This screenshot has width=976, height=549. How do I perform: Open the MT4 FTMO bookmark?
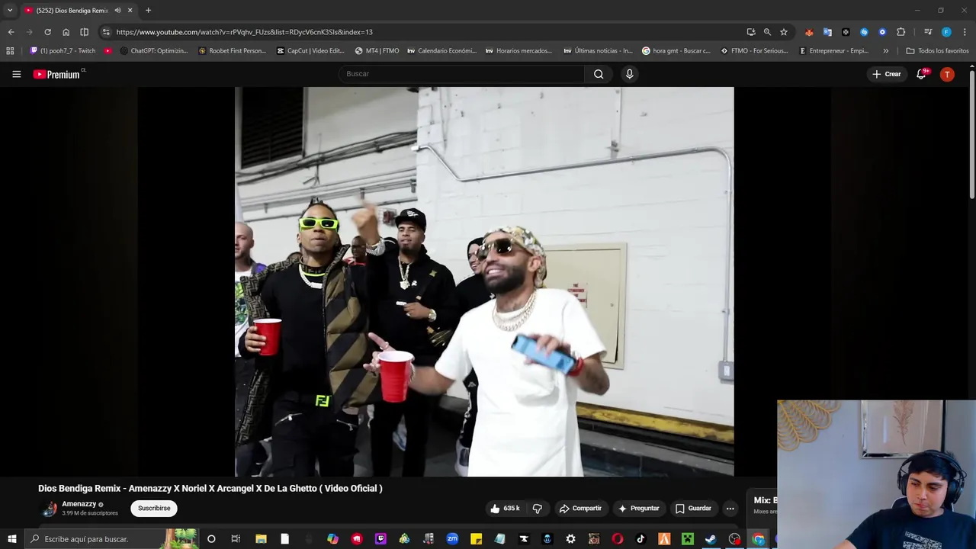click(377, 51)
